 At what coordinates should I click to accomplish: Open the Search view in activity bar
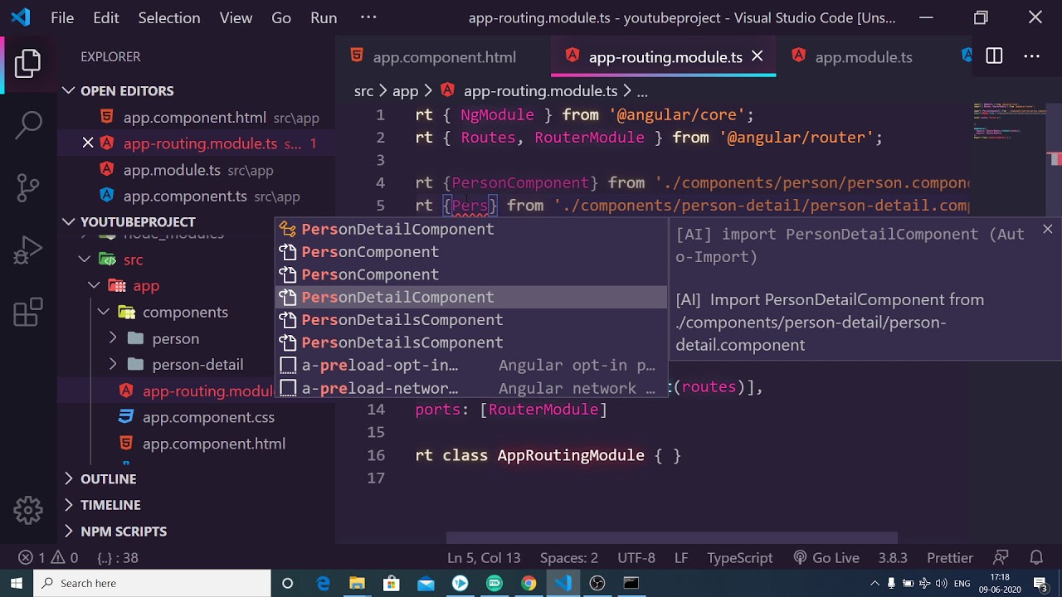pos(28,124)
